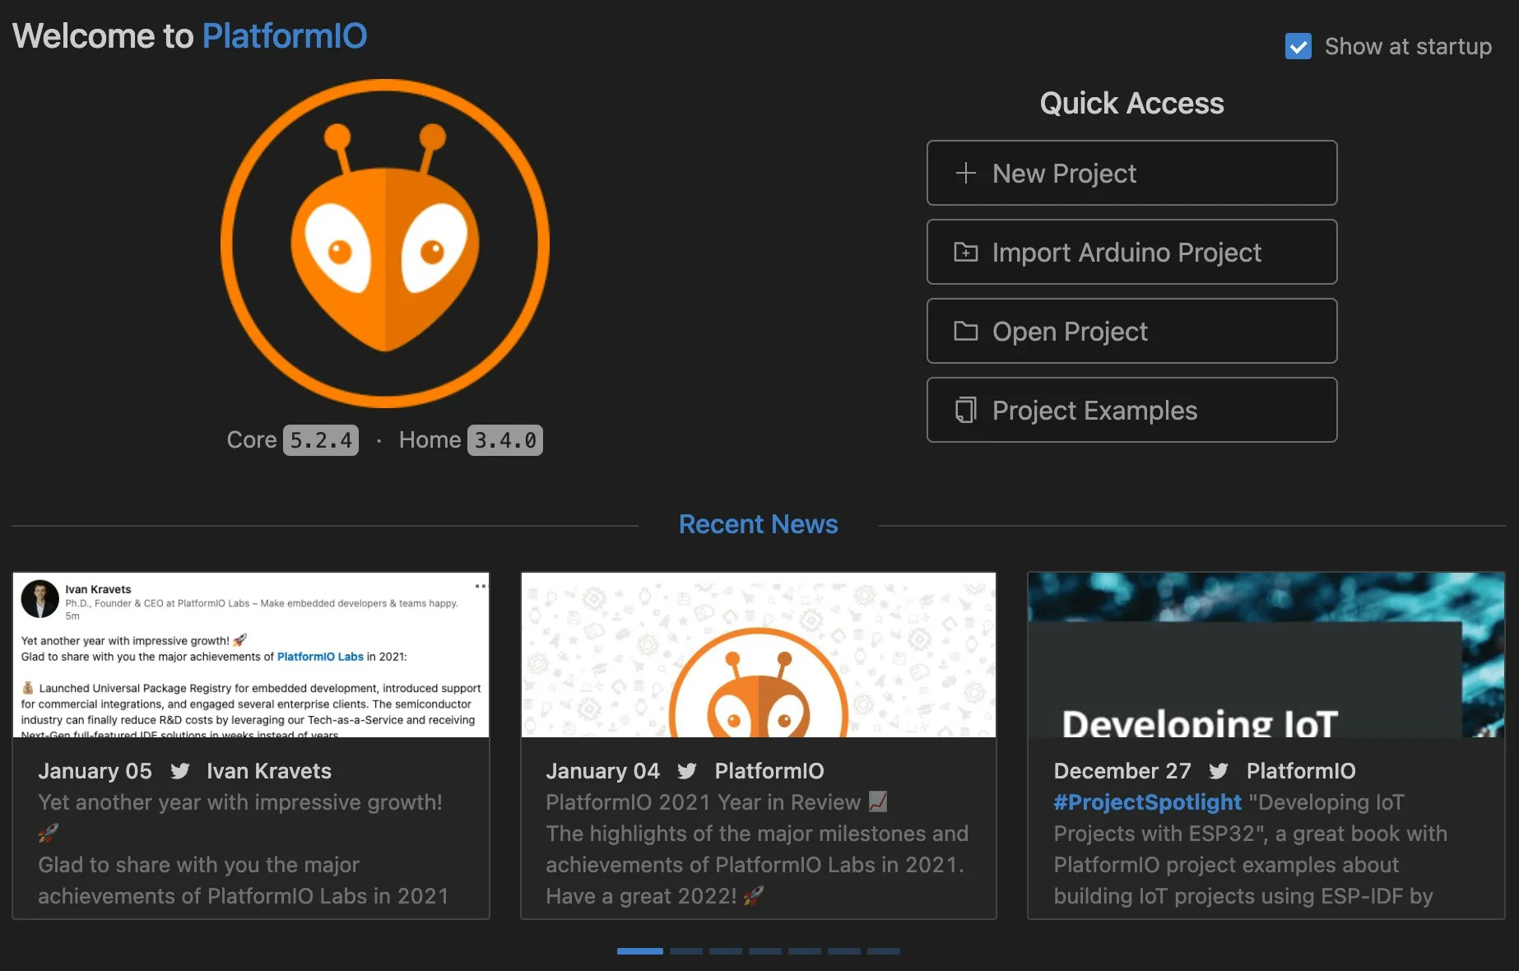
Task: Open the Import Arduino Project dialog
Action: pyautogui.click(x=1131, y=252)
